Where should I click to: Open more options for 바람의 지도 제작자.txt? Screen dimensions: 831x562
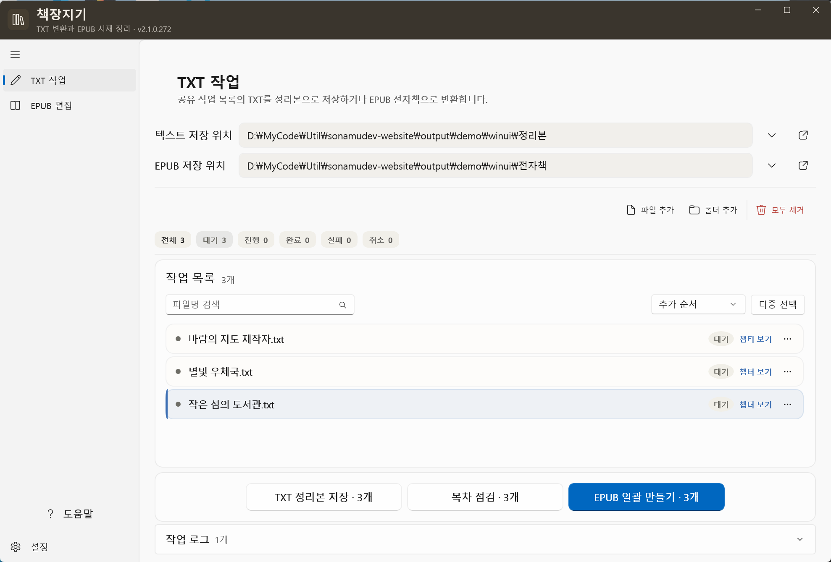(787, 339)
